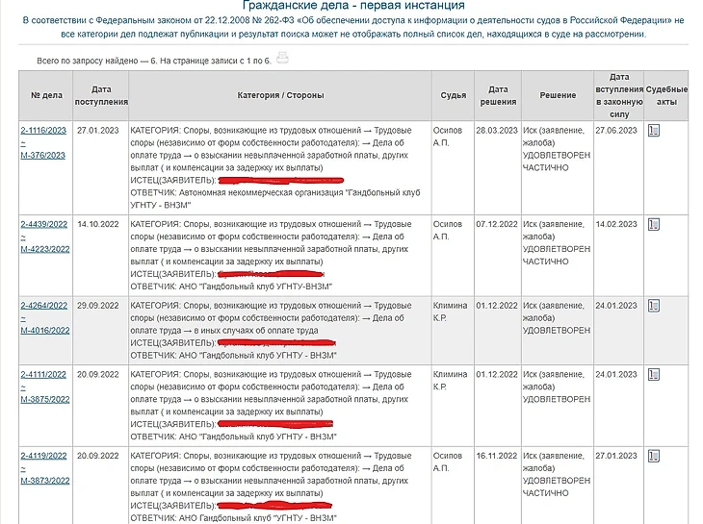
Task: Open case link 2-1116/2023
Action: pos(43,131)
